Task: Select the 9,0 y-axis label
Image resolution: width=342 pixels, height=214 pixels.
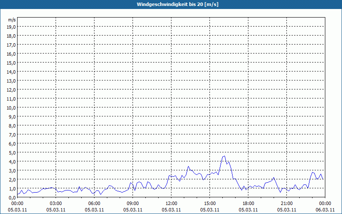Action: coord(13,117)
